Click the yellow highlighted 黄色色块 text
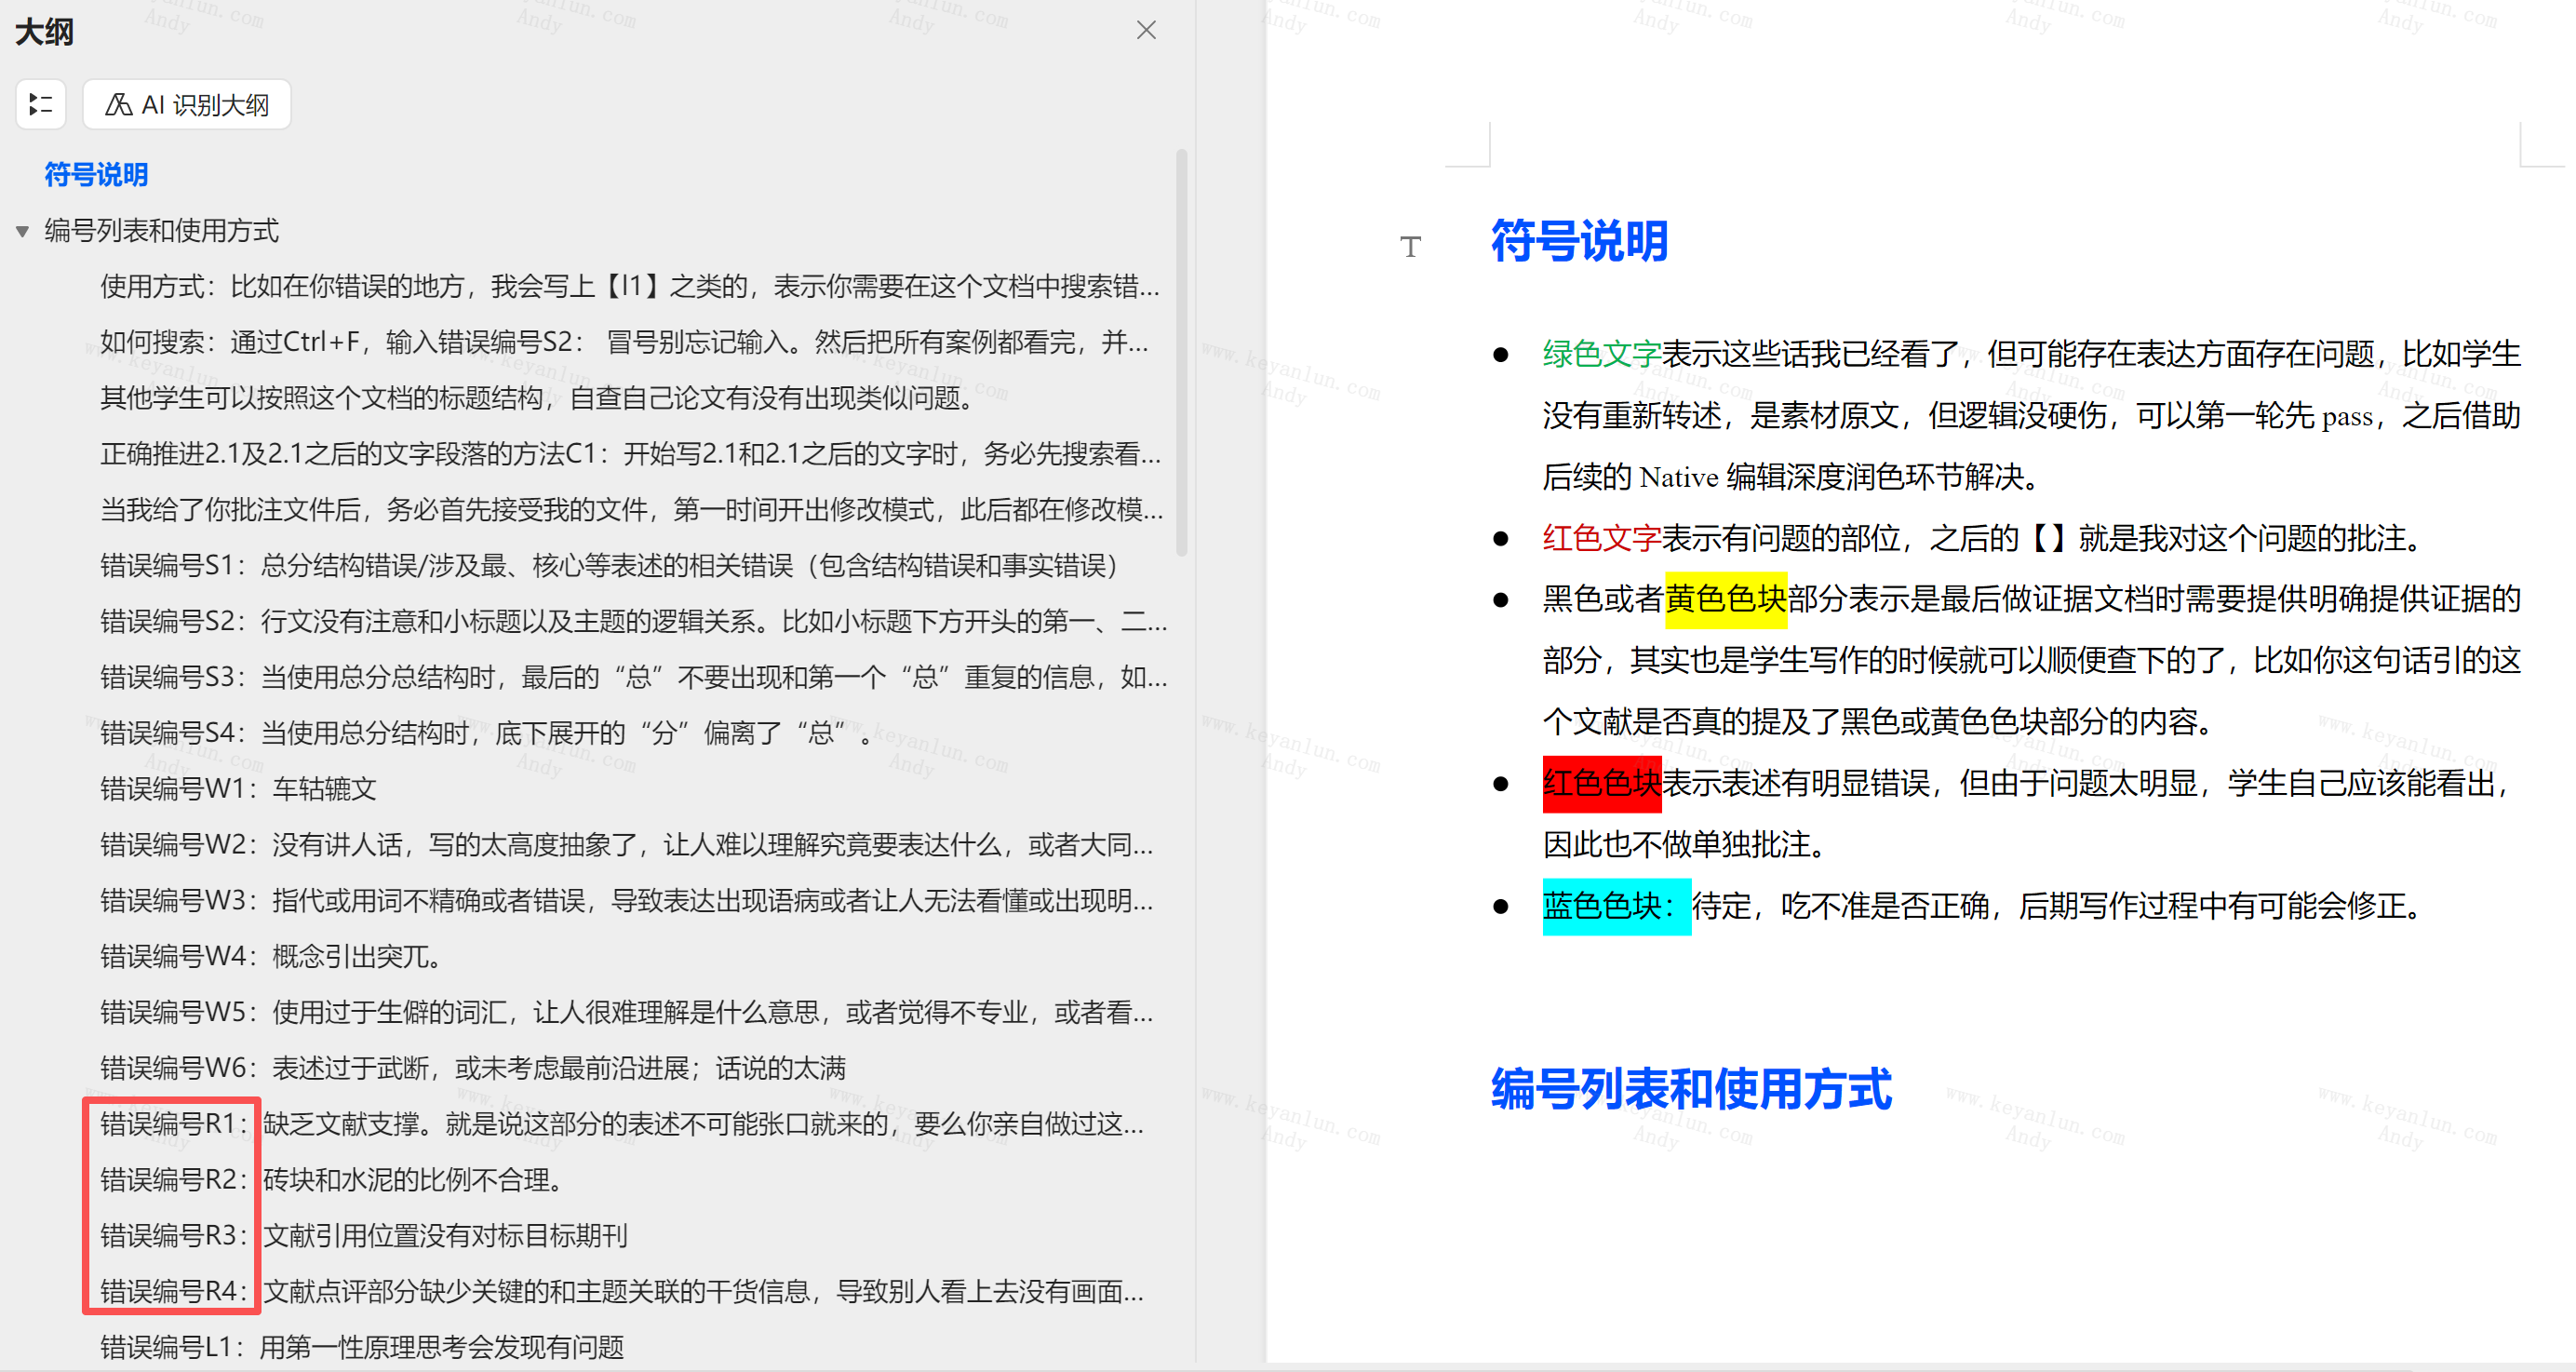Viewport: 2576px width, 1372px height. coord(1726,599)
